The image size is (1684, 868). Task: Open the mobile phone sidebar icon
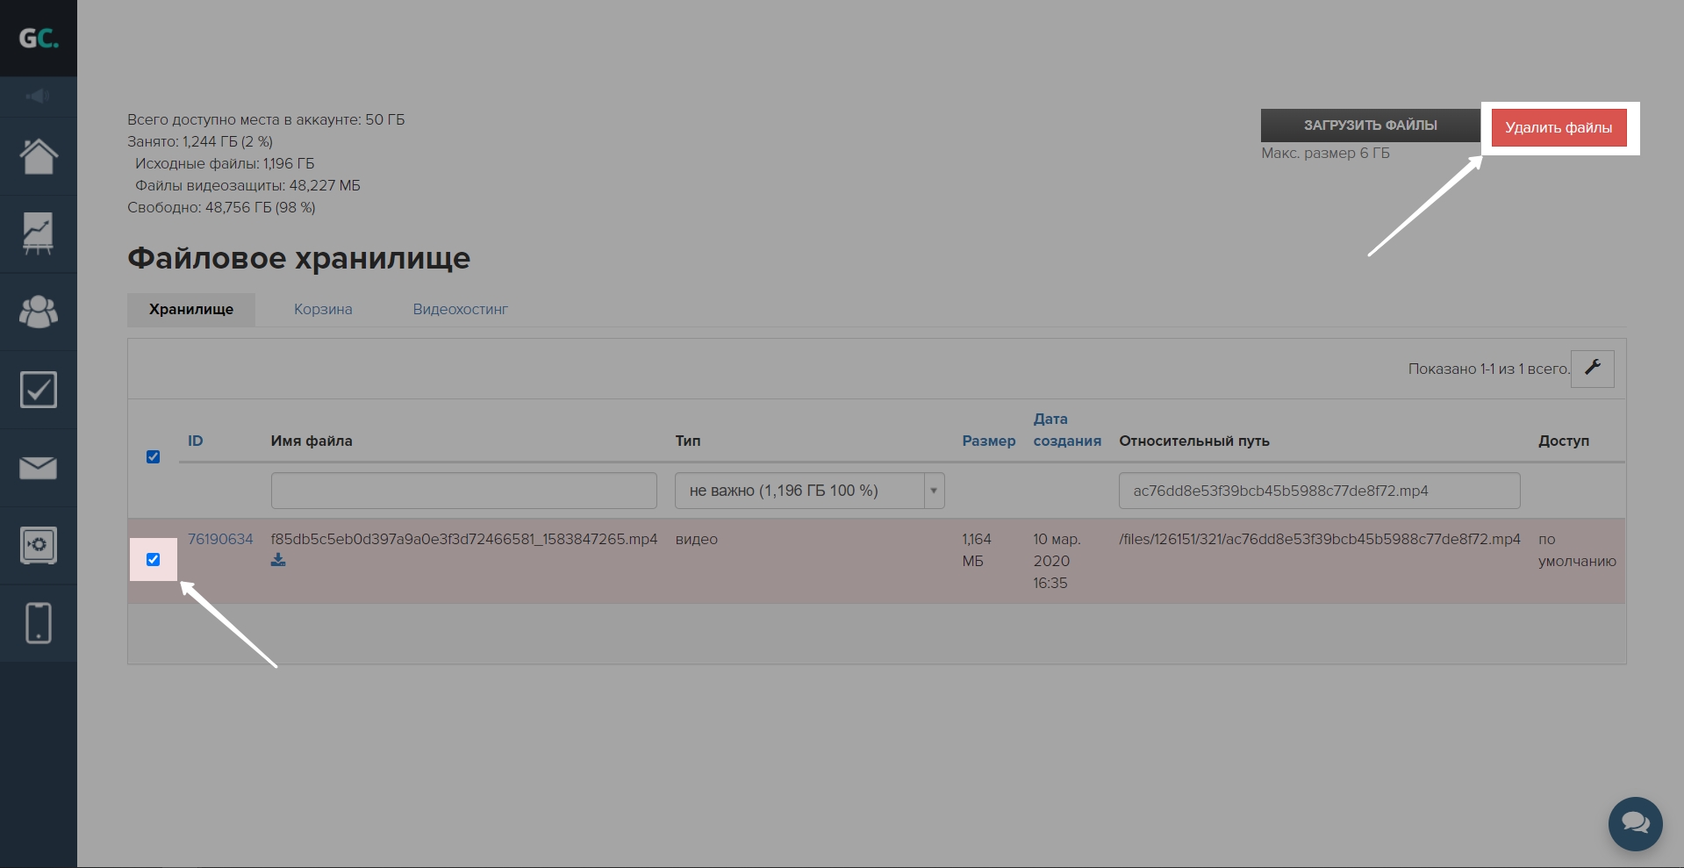(x=39, y=623)
